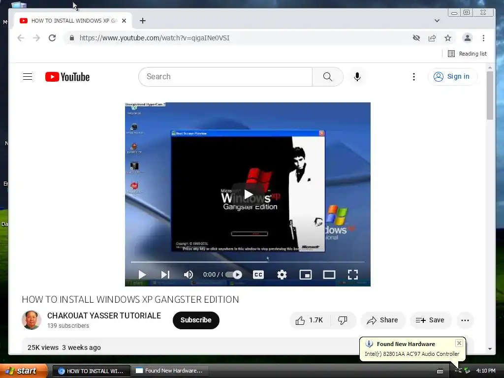504x378 pixels.
Task: Like the video showing 1.7K
Action: [310, 320]
